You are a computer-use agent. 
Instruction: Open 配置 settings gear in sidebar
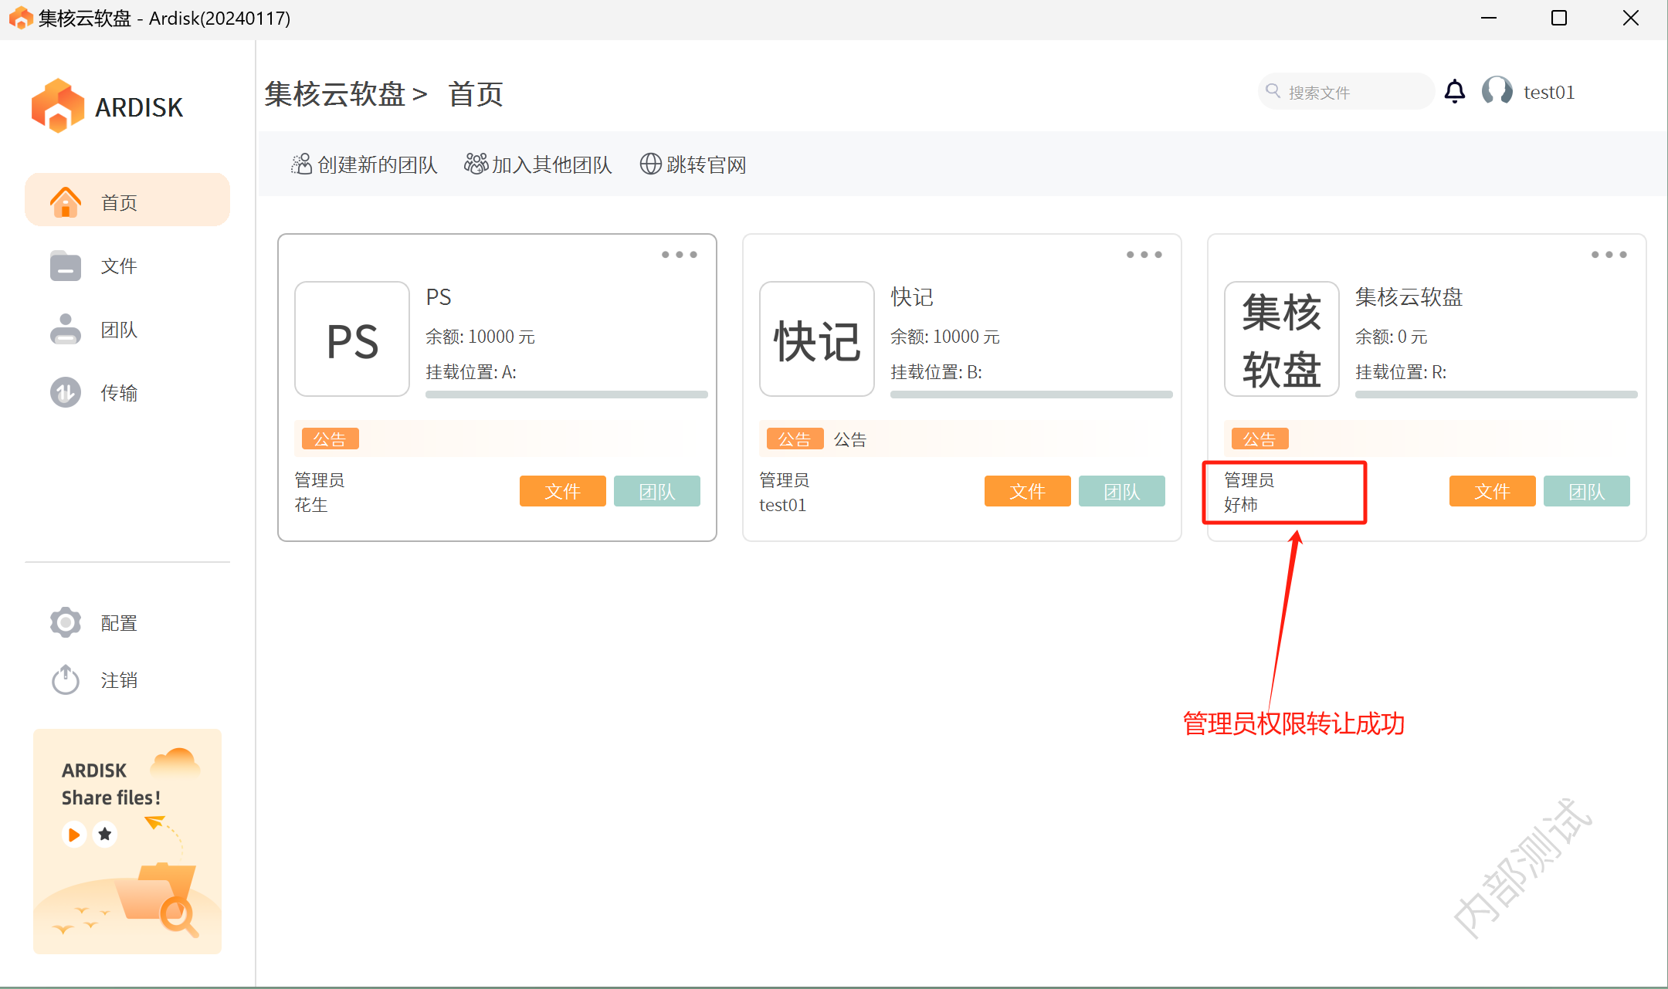[x=66, y=622]
